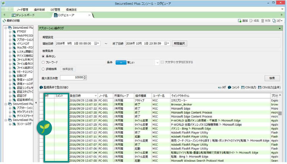
Task: Click the CSV出力(全件) export icon
Action: point(259,88)
